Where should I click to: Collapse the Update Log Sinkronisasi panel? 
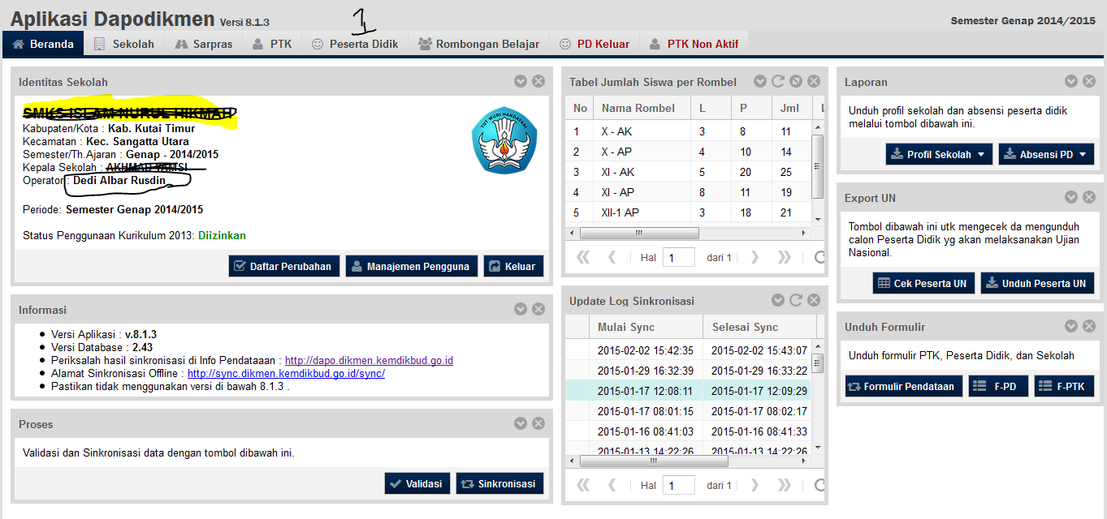pos(778,300)
